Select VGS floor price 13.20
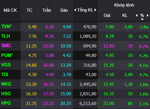The width and height of the screenshot is (150, 109). click(66, 65)
